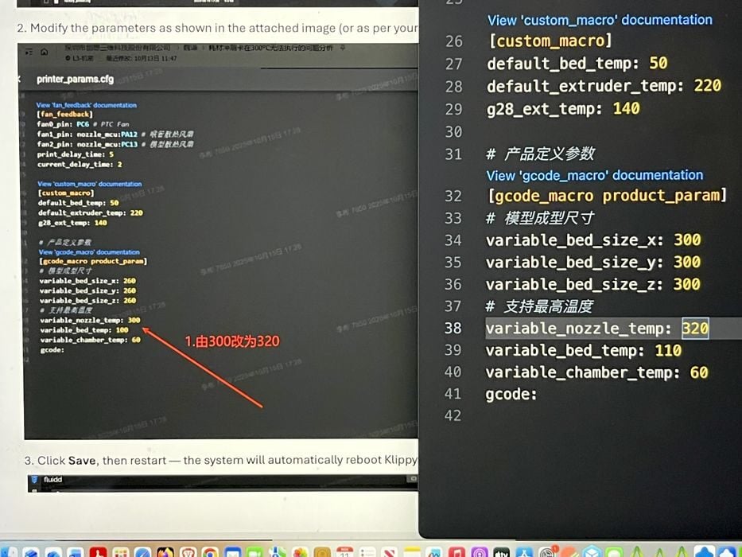Open the printer_params.cfg instruction image
742x557 pixels.
tap(219, 239)
